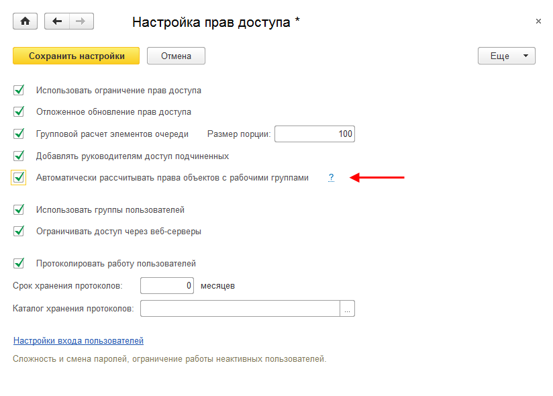Toggle "Использовать ограничение прав доступа" checkbox
553x396 pixels.
coord(19,90)
